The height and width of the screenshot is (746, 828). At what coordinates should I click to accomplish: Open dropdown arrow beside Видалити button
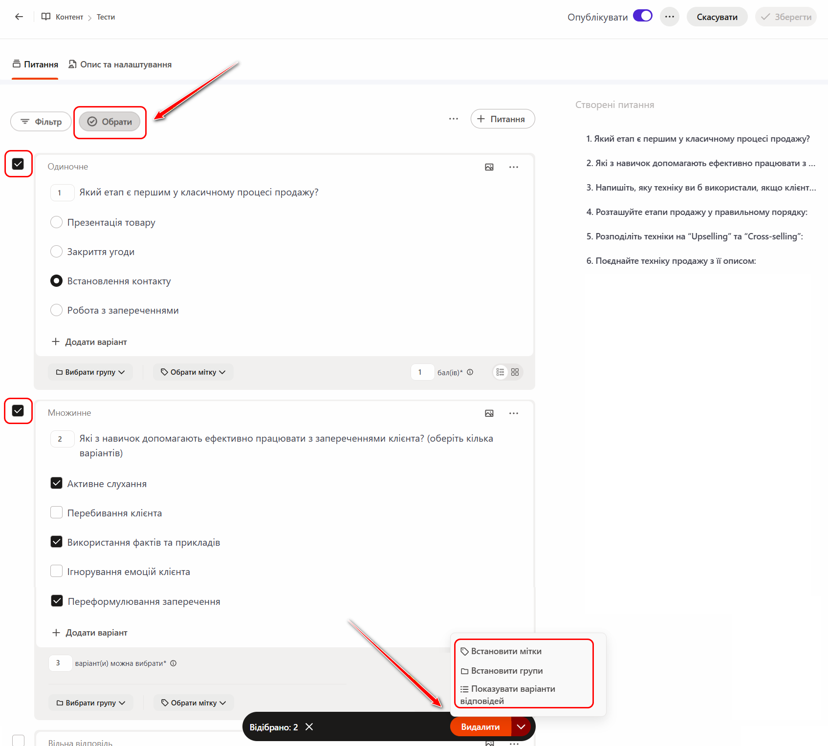pos(521,727)
